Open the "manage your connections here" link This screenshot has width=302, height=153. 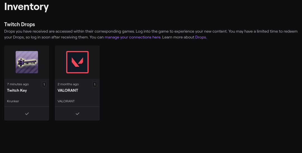(x=132, y=37)
